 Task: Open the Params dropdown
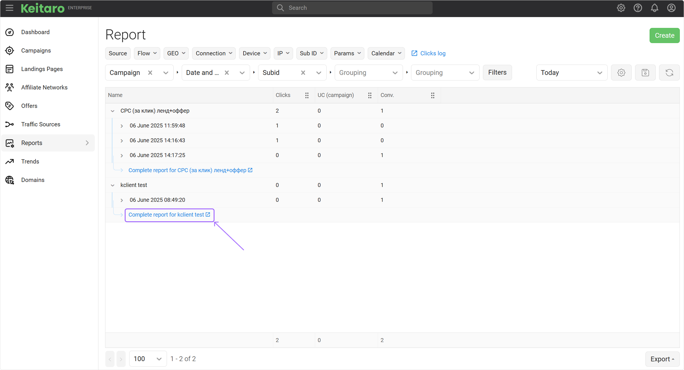coord(347,53)
